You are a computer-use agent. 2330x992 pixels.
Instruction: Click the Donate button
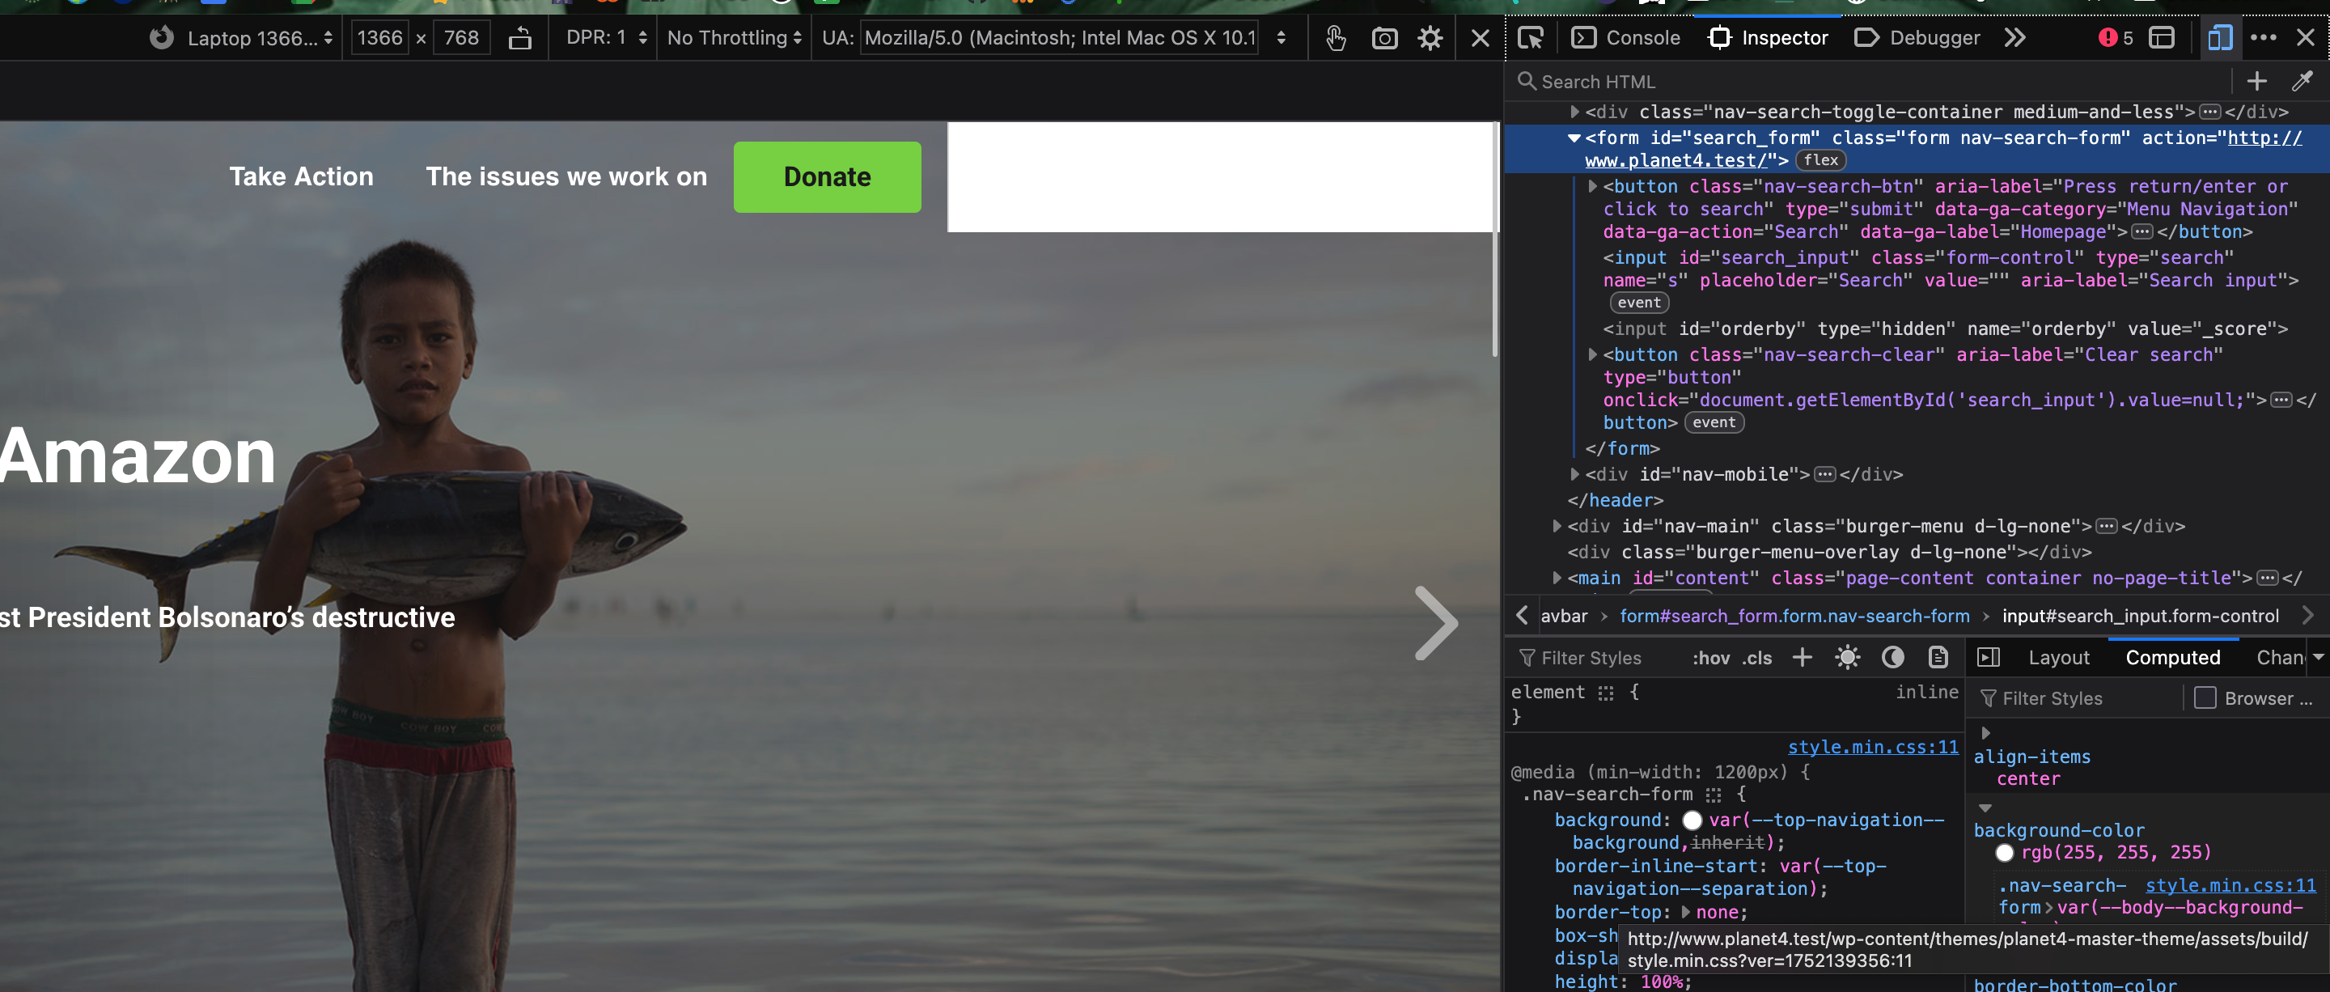click(827, 177)
